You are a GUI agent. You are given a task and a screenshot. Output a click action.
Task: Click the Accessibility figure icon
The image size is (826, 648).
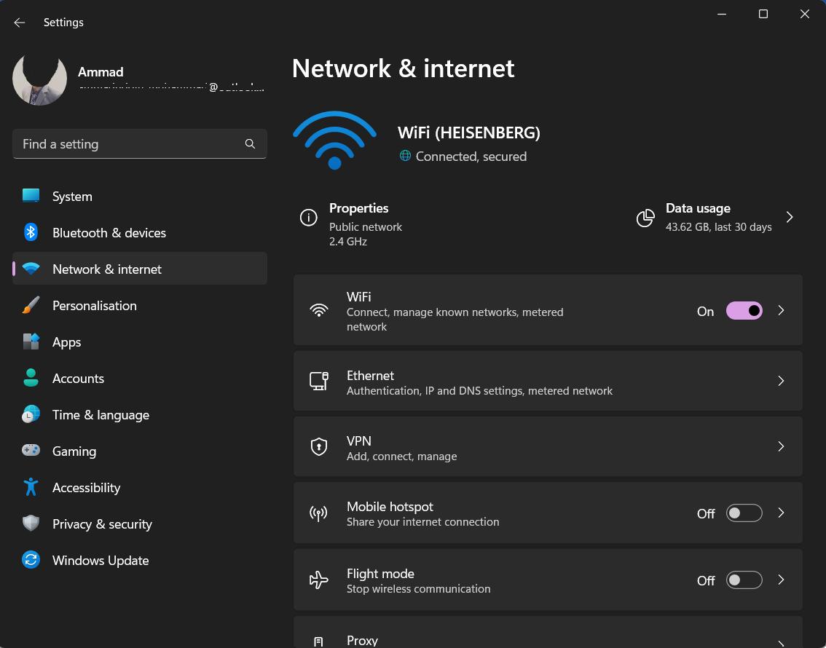tap(31, 487)
